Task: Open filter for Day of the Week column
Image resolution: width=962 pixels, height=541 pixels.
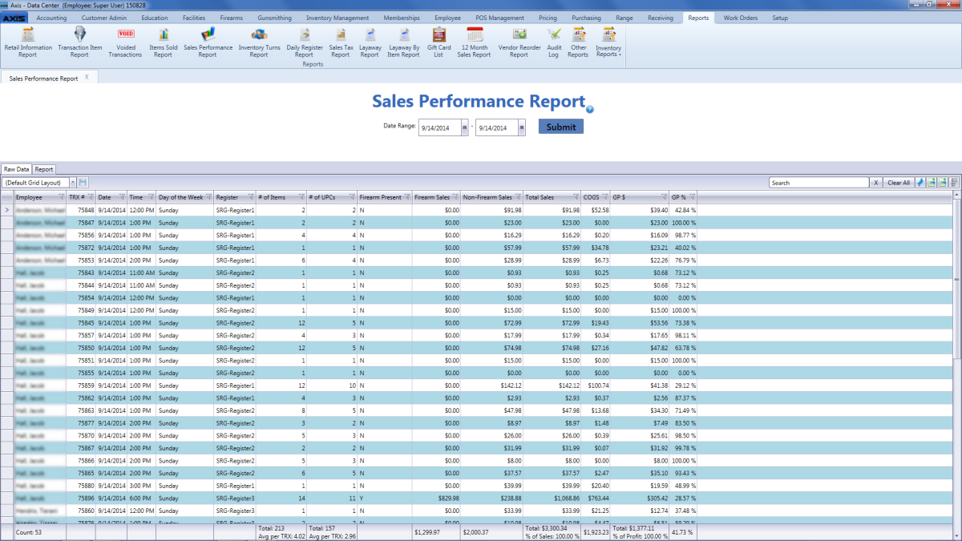Action: [x=208, y=196]
